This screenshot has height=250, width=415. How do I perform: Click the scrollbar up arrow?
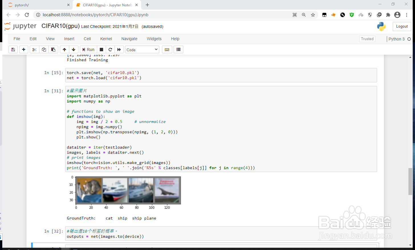(410, 57)
